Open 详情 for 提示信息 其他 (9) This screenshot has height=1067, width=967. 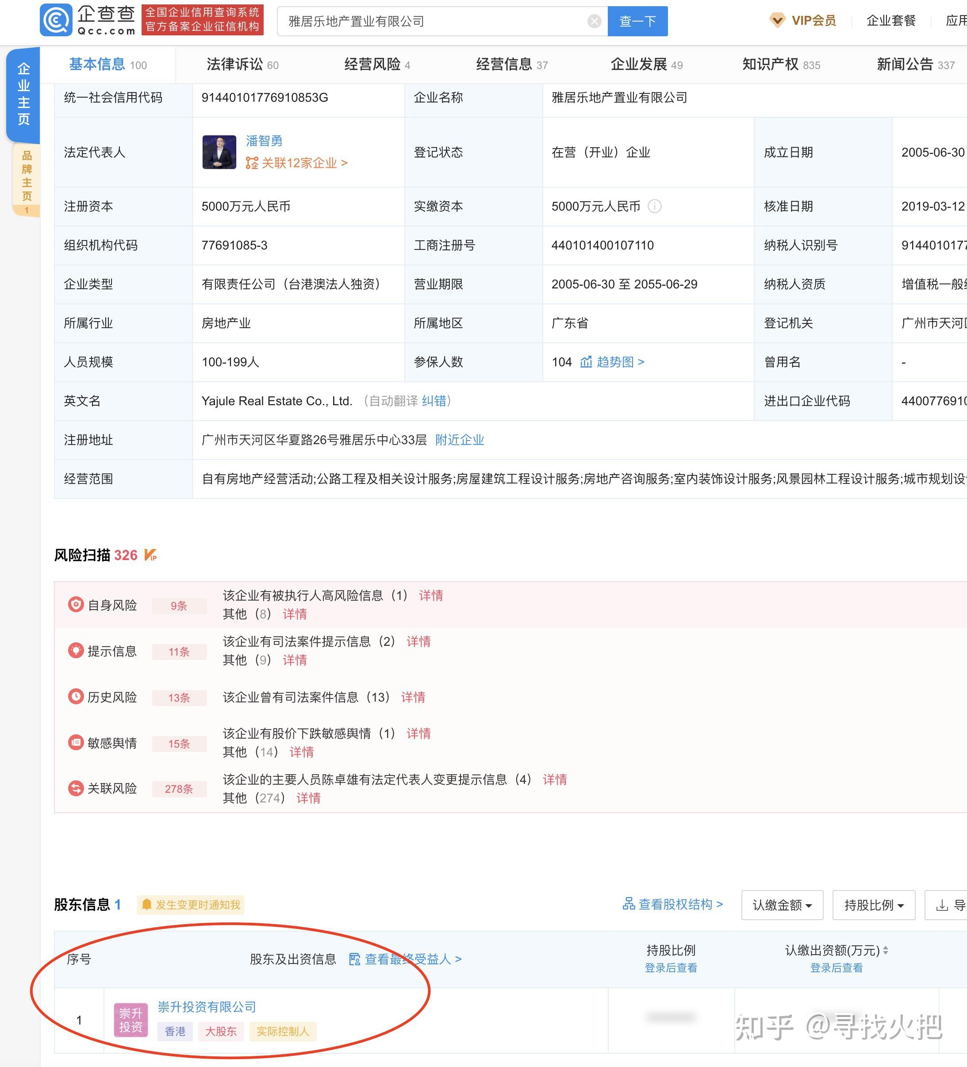(295, 660)
